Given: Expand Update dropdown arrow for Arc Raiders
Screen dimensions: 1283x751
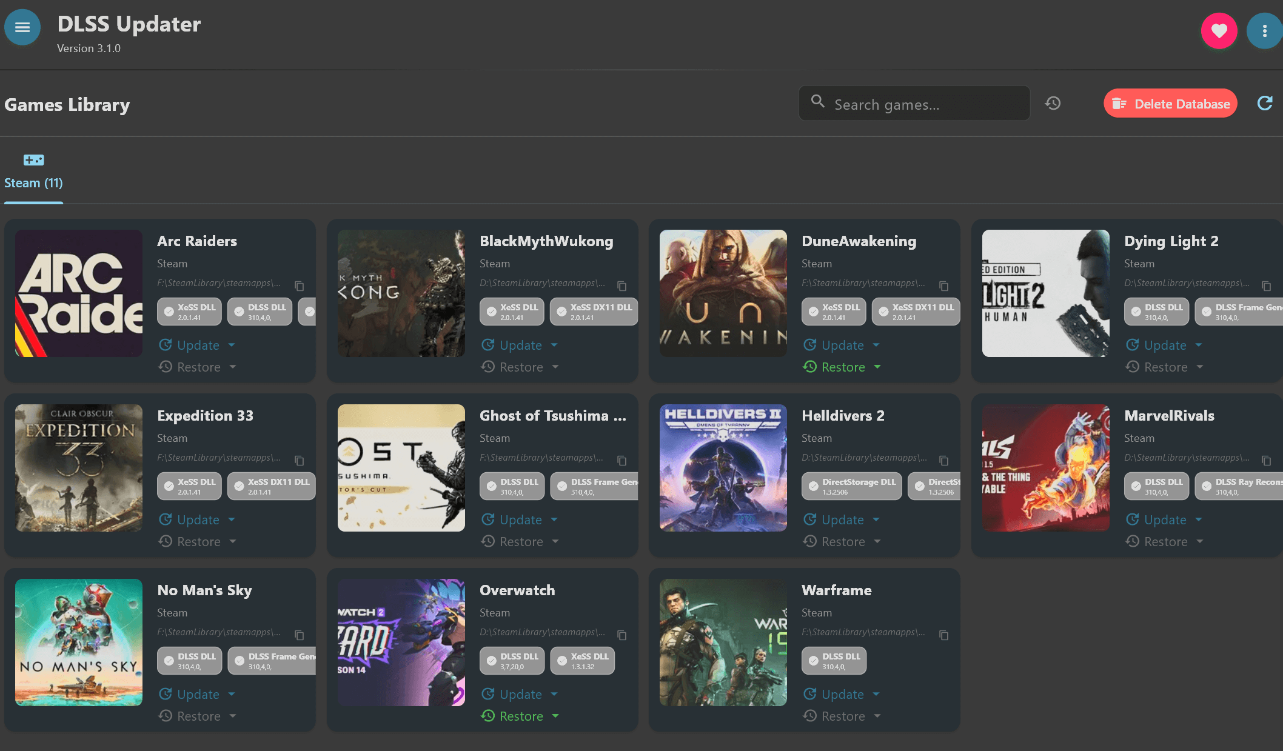Looking at the screenshot, I should click(232, 345).
